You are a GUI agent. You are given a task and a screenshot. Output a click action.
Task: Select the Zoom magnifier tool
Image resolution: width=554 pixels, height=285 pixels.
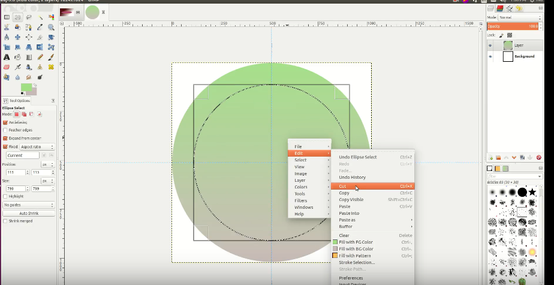pos(51,27)
